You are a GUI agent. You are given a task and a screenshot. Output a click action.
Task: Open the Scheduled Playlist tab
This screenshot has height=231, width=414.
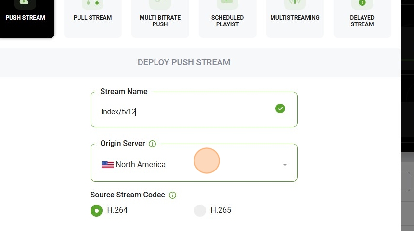pyautogui.click(x=227, y=19)
